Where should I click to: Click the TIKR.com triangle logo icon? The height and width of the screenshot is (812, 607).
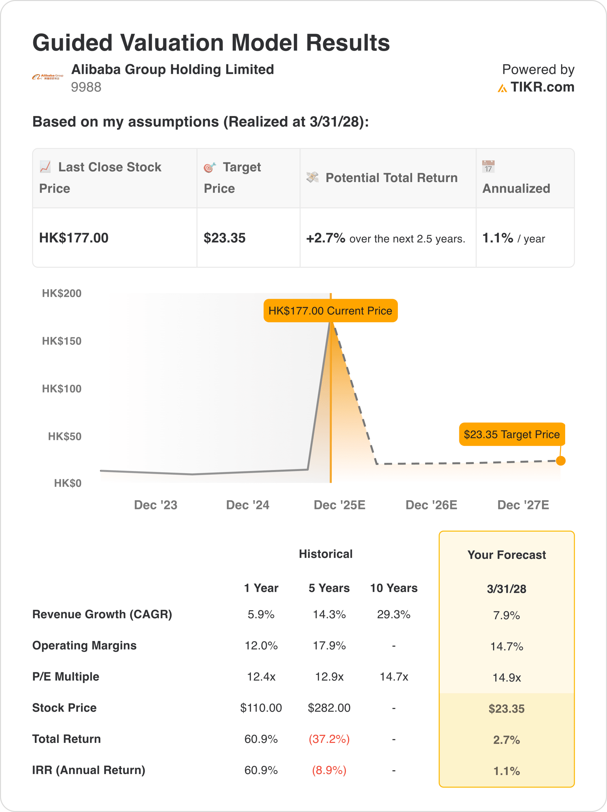pos(502,88)
